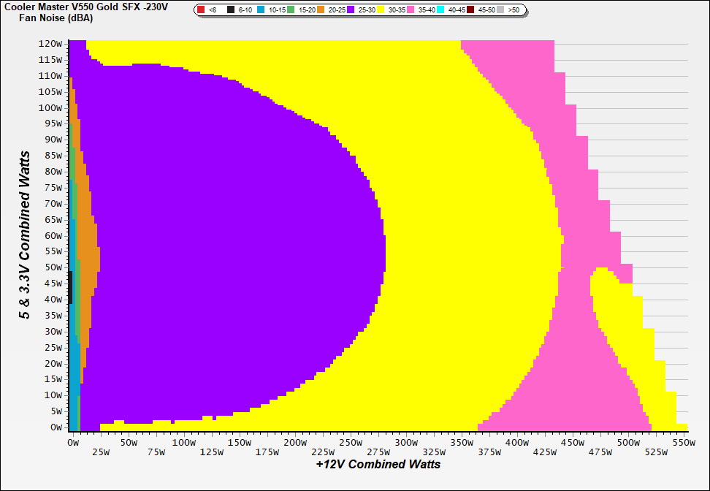Click the 120W label on vertical axis
Image resolution: width=710 pixels, height=491 pixels.
tap(51, 43)
